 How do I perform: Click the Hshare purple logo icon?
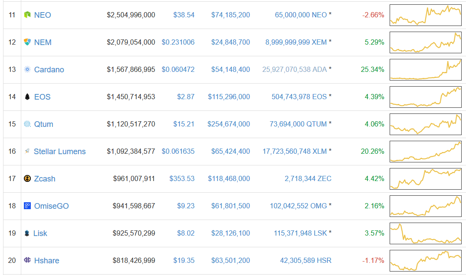[x=27, y=261]
